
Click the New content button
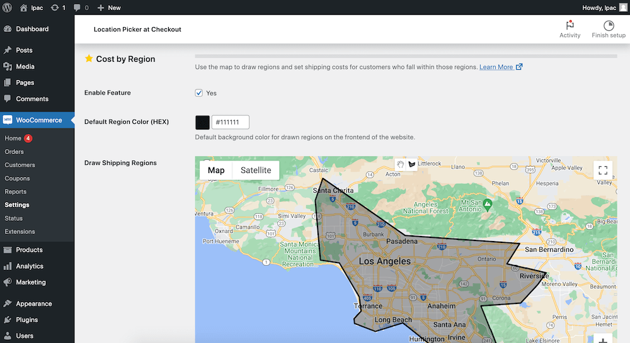coord(109,8)
